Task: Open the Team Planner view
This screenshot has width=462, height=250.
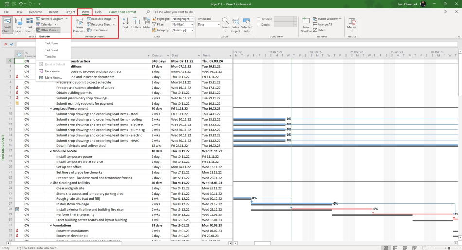Action: click(x=79, y=25)
